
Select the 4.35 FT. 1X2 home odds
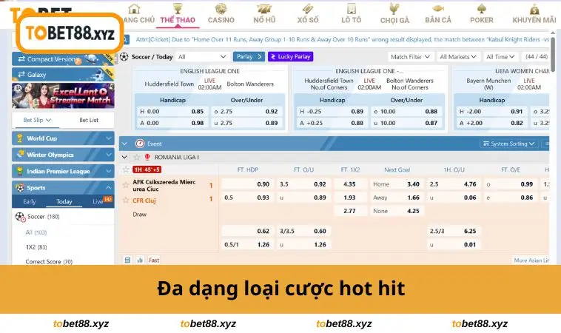tap(350, 184)
